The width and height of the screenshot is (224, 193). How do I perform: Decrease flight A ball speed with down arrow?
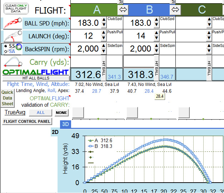pyautogui.click(x=104, y=25)
